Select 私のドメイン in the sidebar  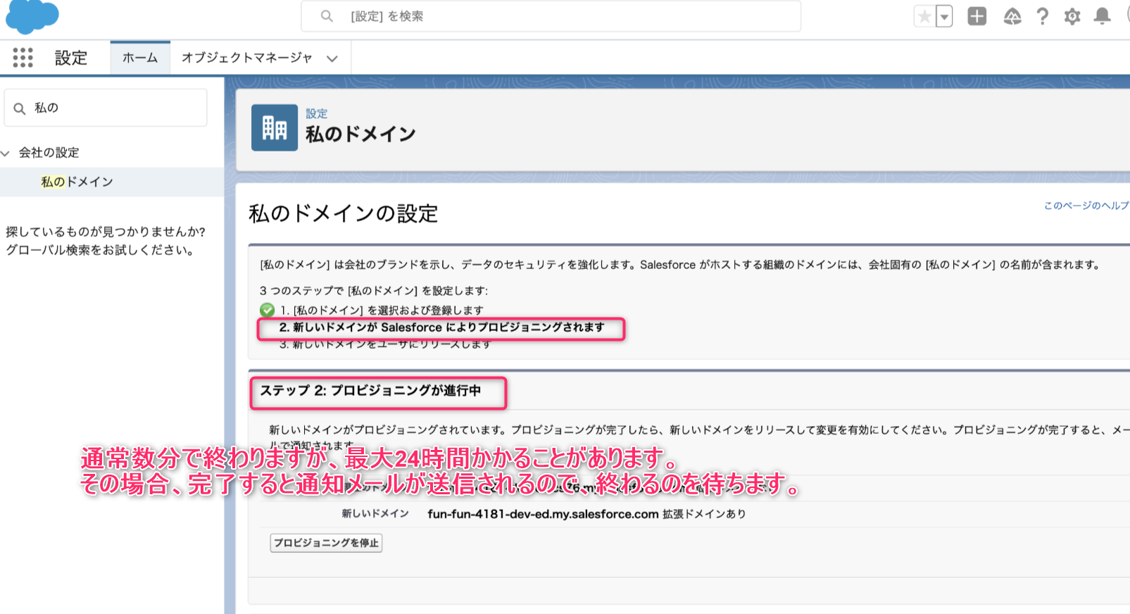pos(77,182)
